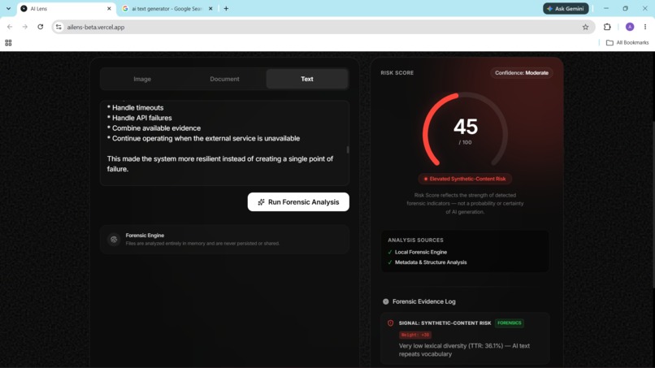Click the Confidence: Moderate badge
The image size is (655, 368).
click(522, 72)
